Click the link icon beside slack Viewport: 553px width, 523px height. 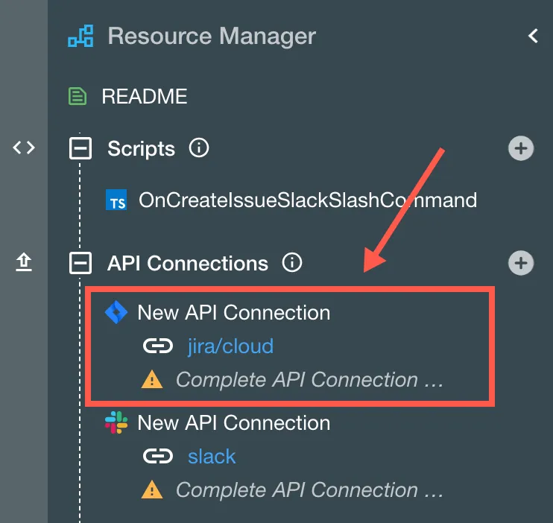click(x=158, y=456)
